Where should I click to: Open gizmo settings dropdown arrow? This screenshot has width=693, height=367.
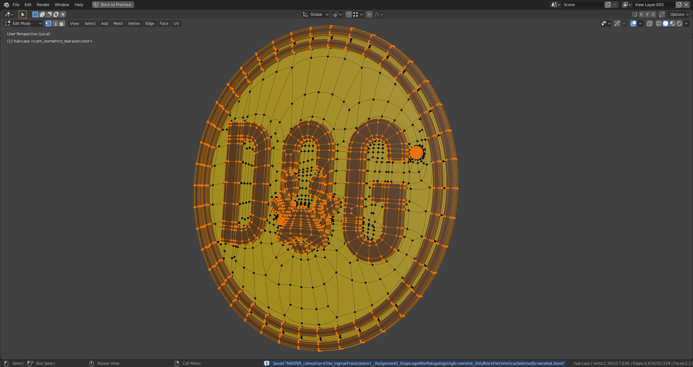[x=624, y=23]
